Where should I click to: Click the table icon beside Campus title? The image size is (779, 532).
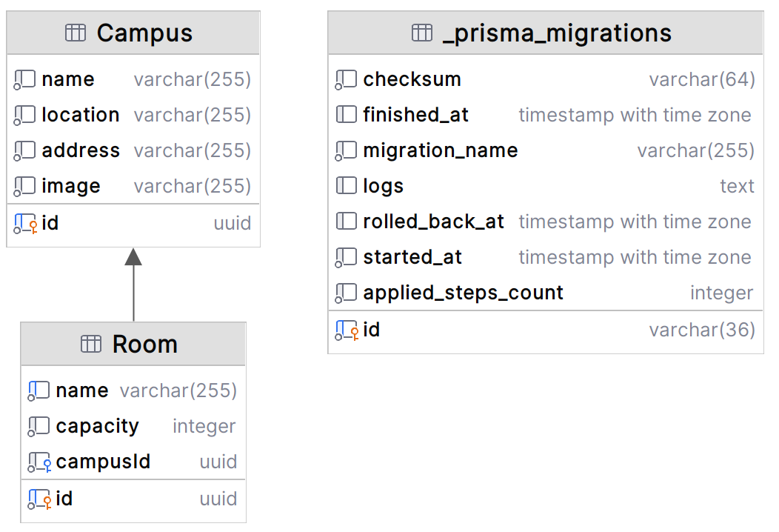point(76,33)
